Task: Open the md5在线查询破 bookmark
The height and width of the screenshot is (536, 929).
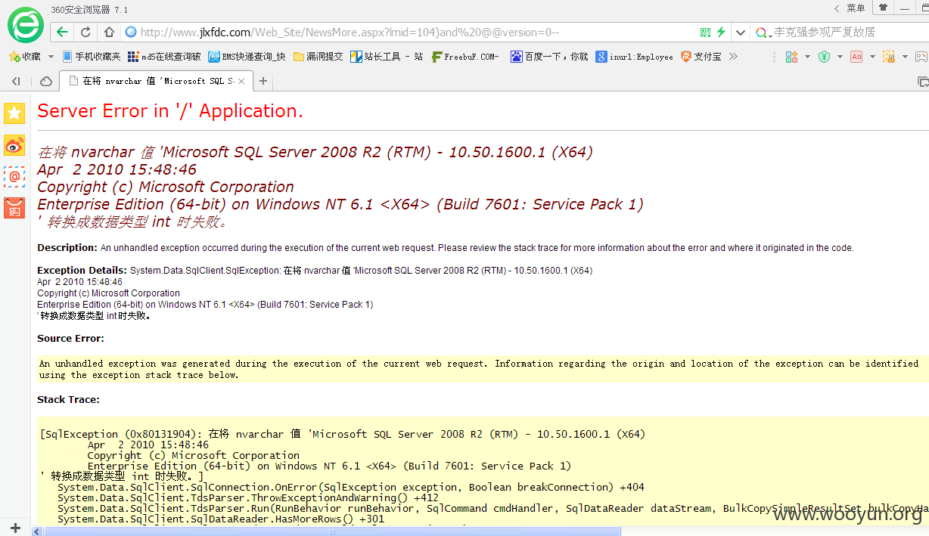Action: 164,57
